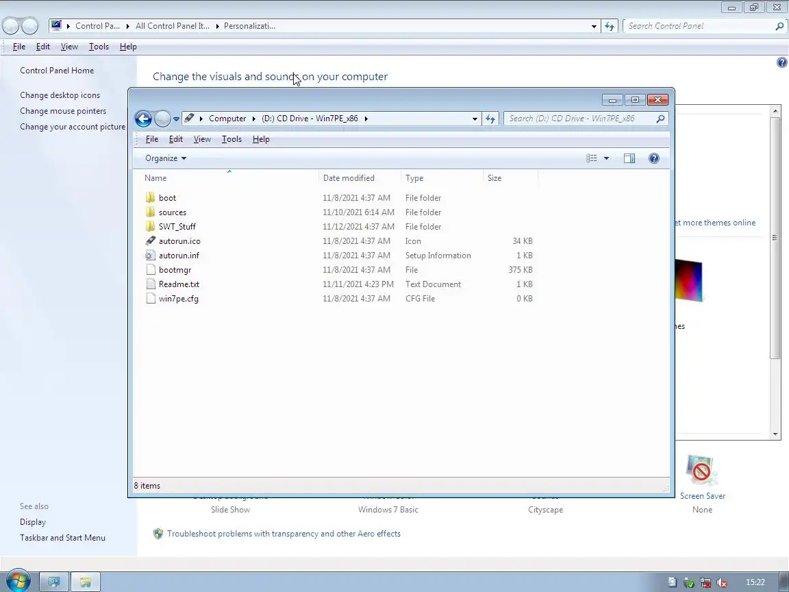Select the sources folder icon

coord(150,212)
